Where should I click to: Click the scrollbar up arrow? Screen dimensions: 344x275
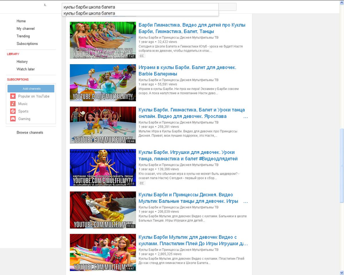pyautogui.click(x=341, y=3)
